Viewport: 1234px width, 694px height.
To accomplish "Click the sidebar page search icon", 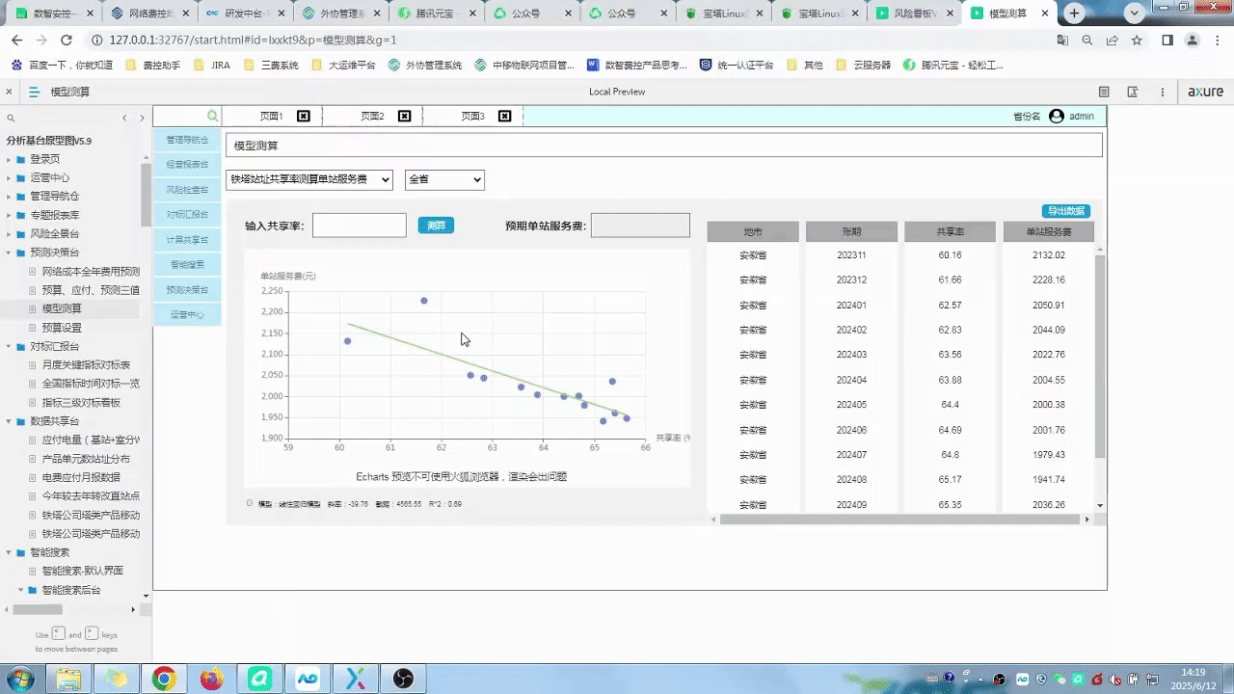I will pyautogui.click(x=11, y=118).
